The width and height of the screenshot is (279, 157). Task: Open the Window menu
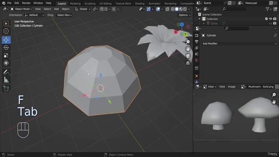38,3
